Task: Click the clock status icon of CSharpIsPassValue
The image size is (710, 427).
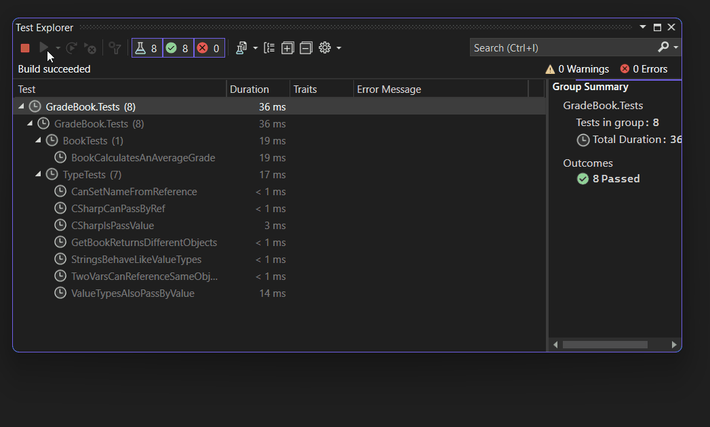Action: (60, 225)
